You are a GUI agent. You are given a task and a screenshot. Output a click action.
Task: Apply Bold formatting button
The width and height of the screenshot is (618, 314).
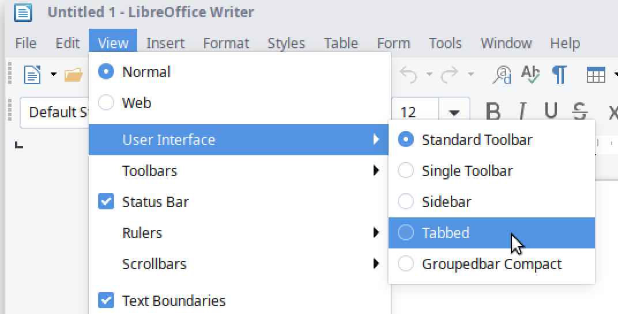pyautogui.click(x=493, y=112)
